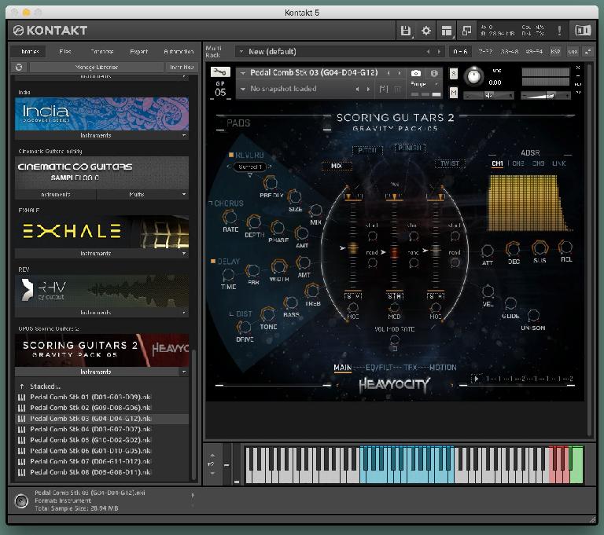The height and width of the screenshot is (535, 604).
Task: Click the VOL MOD RATE knob
Action: (395, 339)
